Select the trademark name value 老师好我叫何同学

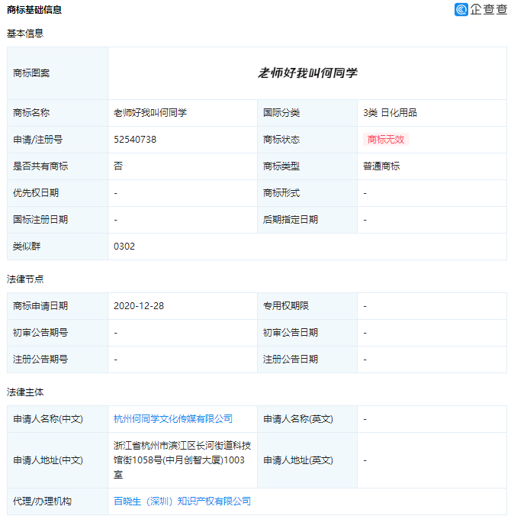point(150,113)
